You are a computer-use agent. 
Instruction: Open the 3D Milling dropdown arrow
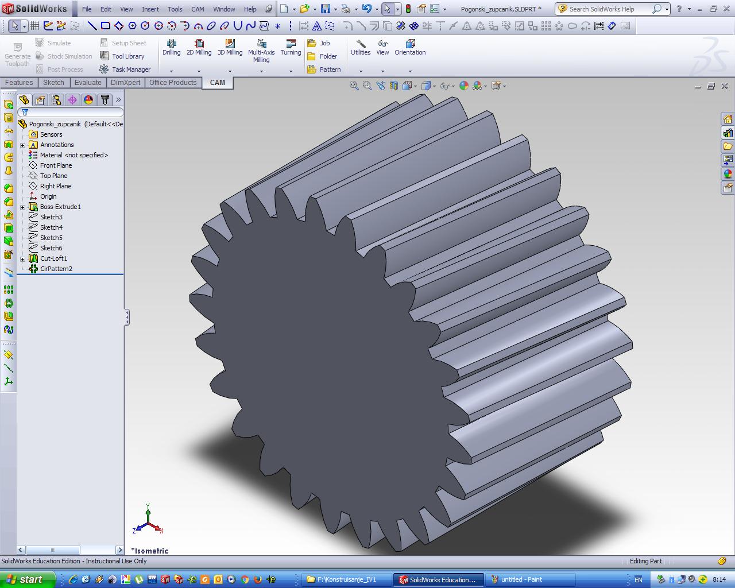tap(230, 71)
